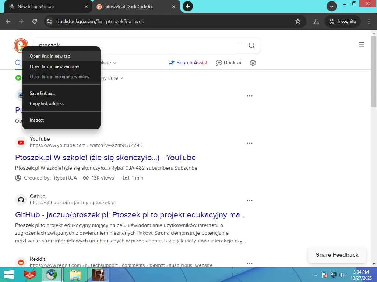Open DuckDuckGo hamburger menu

[362, 44]
